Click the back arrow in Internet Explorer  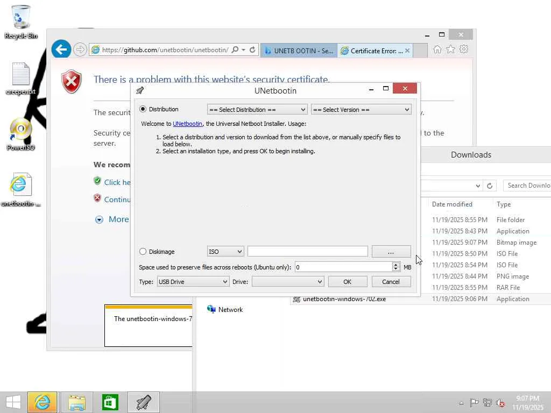tap(61, 49)
